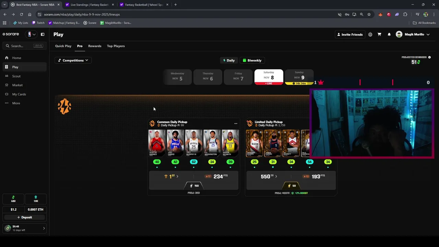Image resolution: width=439 pixels, height=247 pixels.
Task: Click the zoom magnifier icon in address bar
Action: tap(361, 14)
